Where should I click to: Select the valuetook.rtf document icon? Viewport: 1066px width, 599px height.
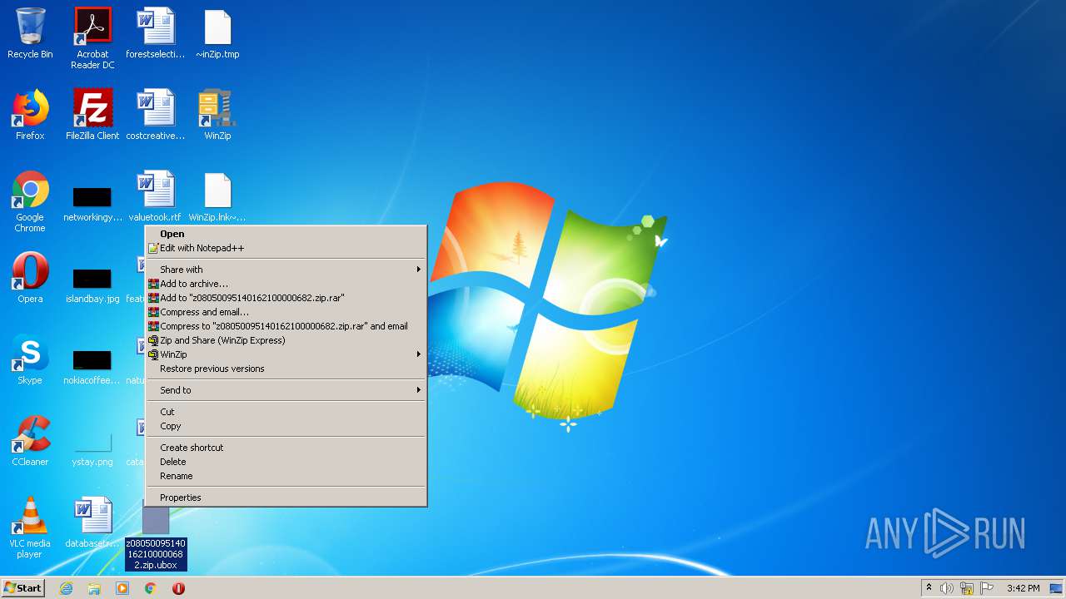click(156, 196)
